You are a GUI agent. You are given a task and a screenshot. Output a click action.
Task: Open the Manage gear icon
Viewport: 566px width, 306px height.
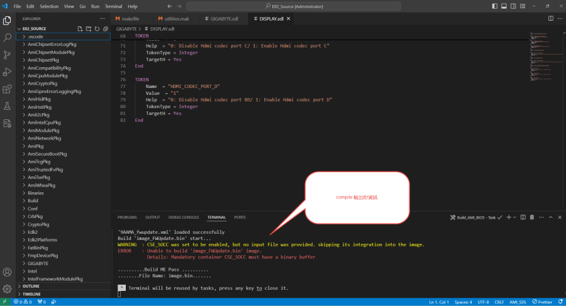[x=7, y=289]
